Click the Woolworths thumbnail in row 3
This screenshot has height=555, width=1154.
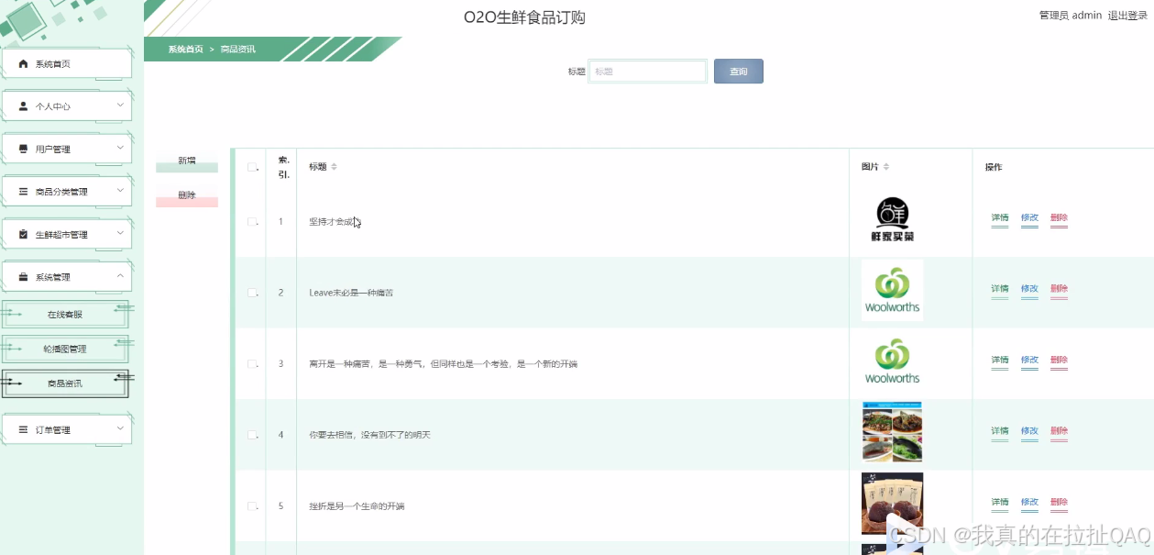[x=892, y=361]
